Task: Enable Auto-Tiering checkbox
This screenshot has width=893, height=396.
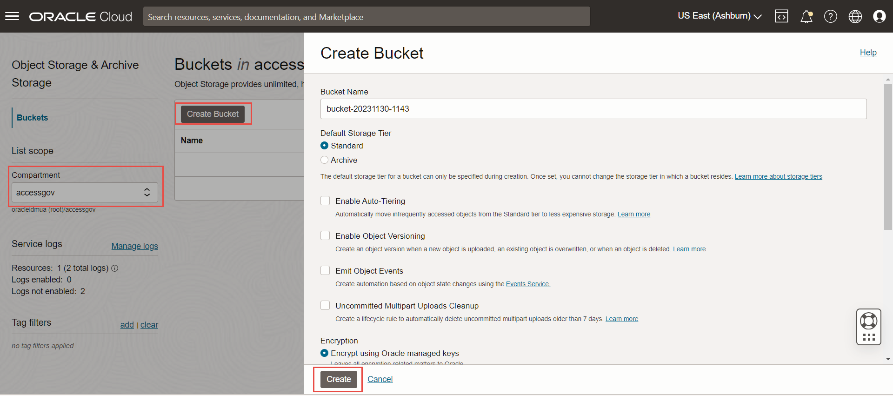Action: pyautogui.click(x=325, y=201)
